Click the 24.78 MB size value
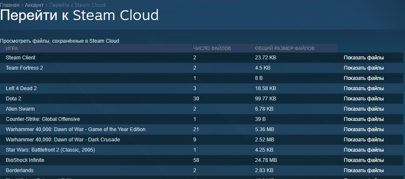Screen dimensions: 405x179 (x=266, y=160)
